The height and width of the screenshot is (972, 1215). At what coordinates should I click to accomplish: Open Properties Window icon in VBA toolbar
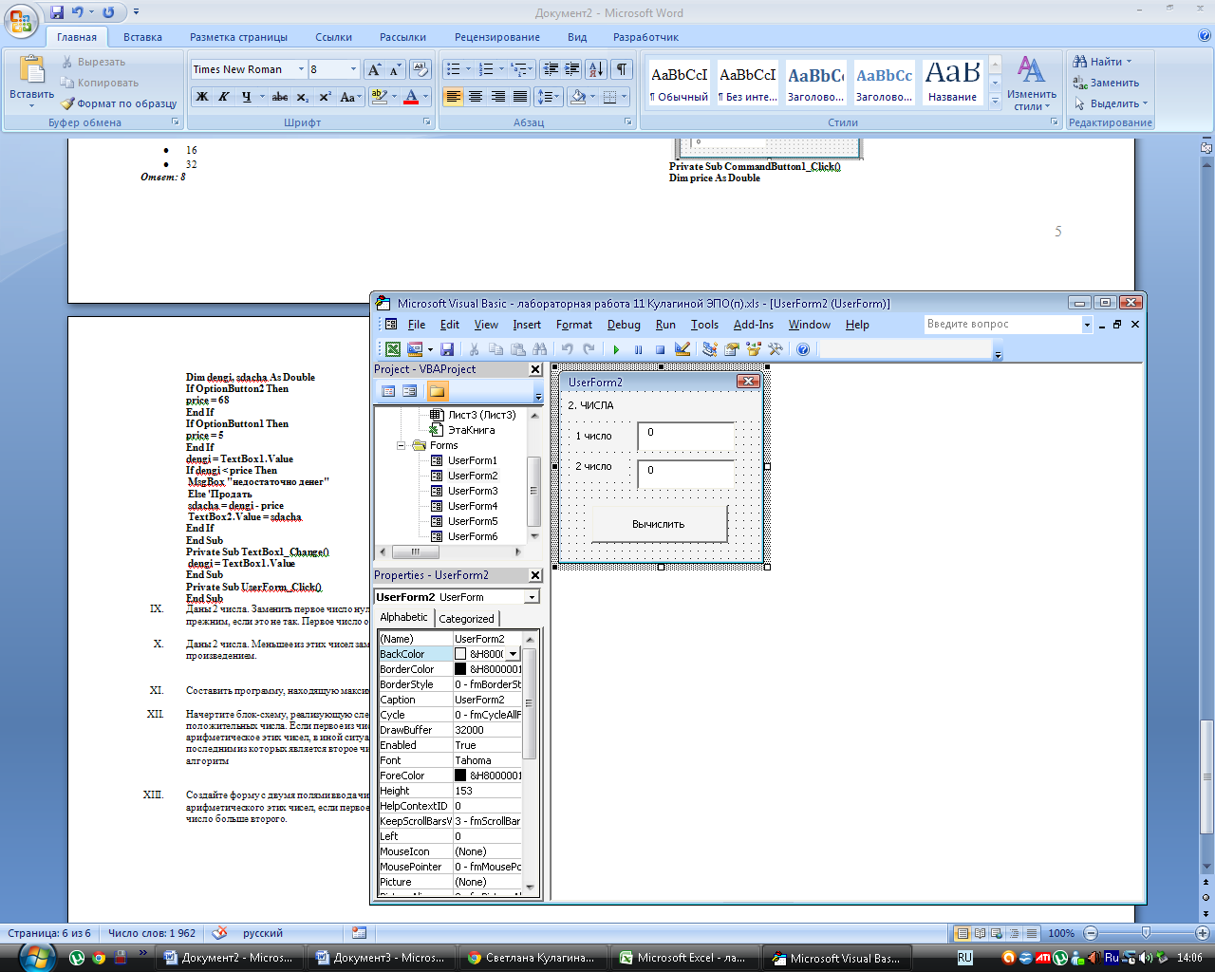[731, 349]
